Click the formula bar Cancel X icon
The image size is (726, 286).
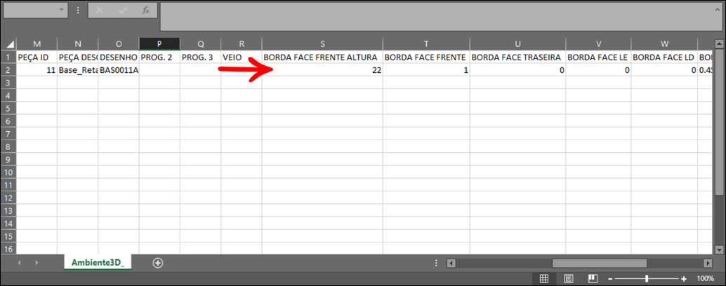click(x=100, y=11)
